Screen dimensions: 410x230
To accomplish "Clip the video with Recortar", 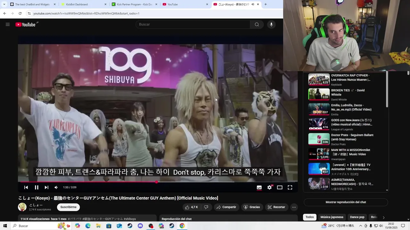I will point(276,207).
